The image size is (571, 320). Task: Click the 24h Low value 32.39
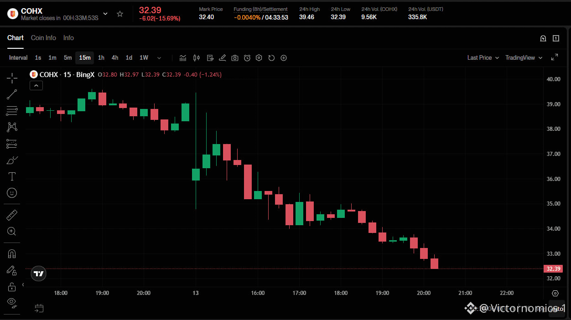pos(338,17)
